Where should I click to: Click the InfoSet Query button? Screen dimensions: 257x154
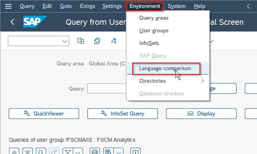point(122,113)
